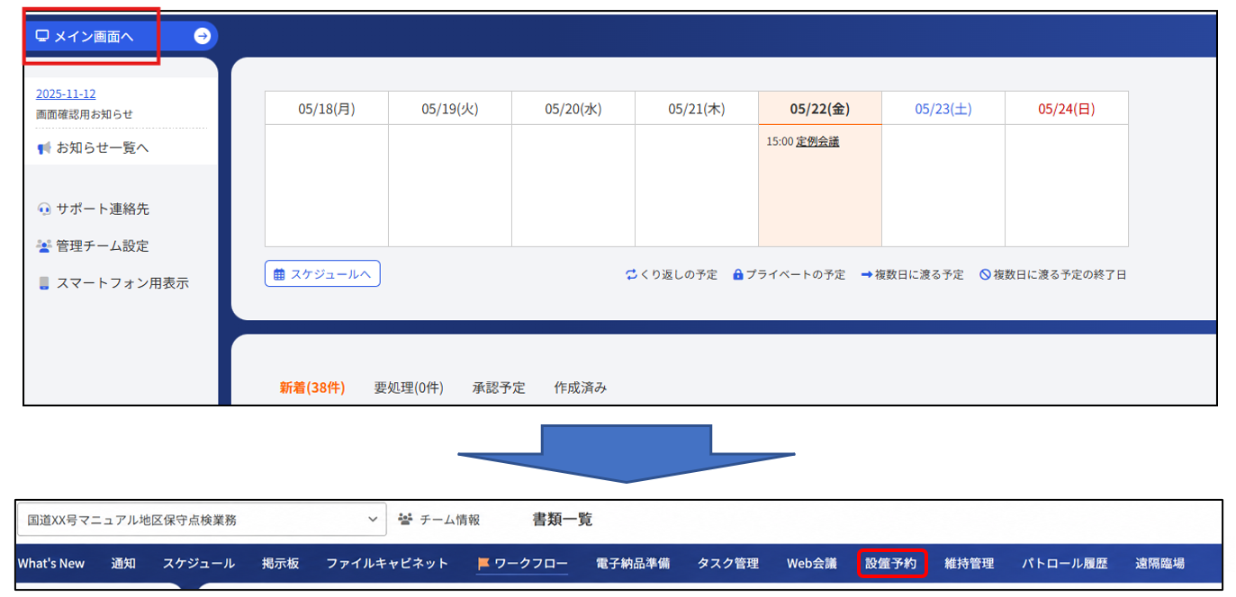This screenshot has height=597, width=1236.
Task: Open the ワークフロー menu item
Action: coord(531,564)
